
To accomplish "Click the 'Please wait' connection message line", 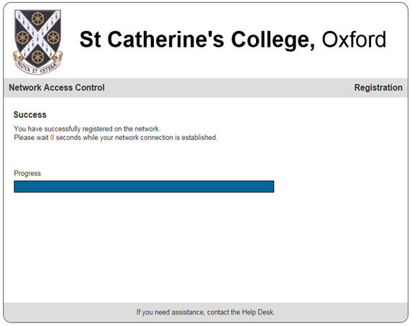I will tap(116, 138).
